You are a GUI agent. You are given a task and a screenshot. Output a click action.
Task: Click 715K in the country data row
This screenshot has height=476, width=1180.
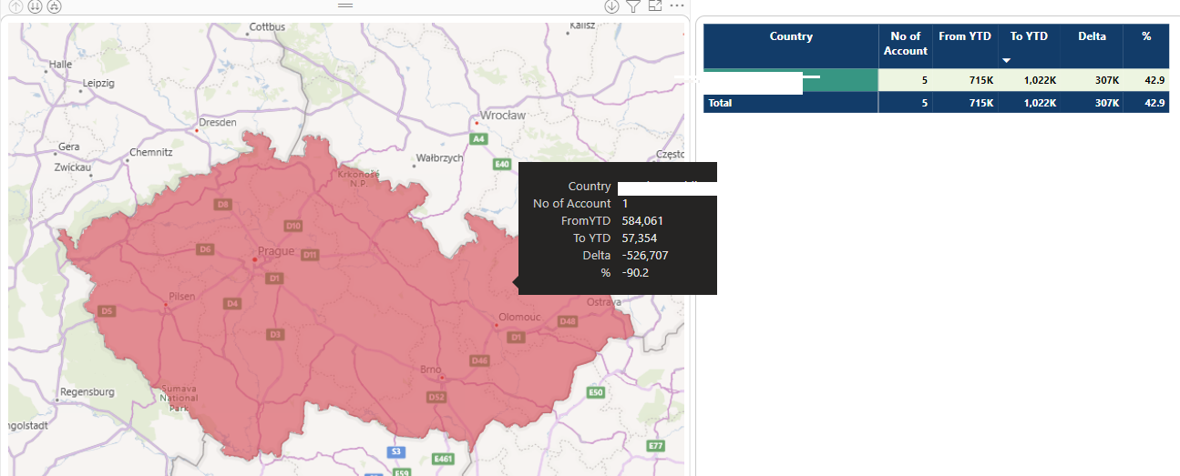(980, 80)
